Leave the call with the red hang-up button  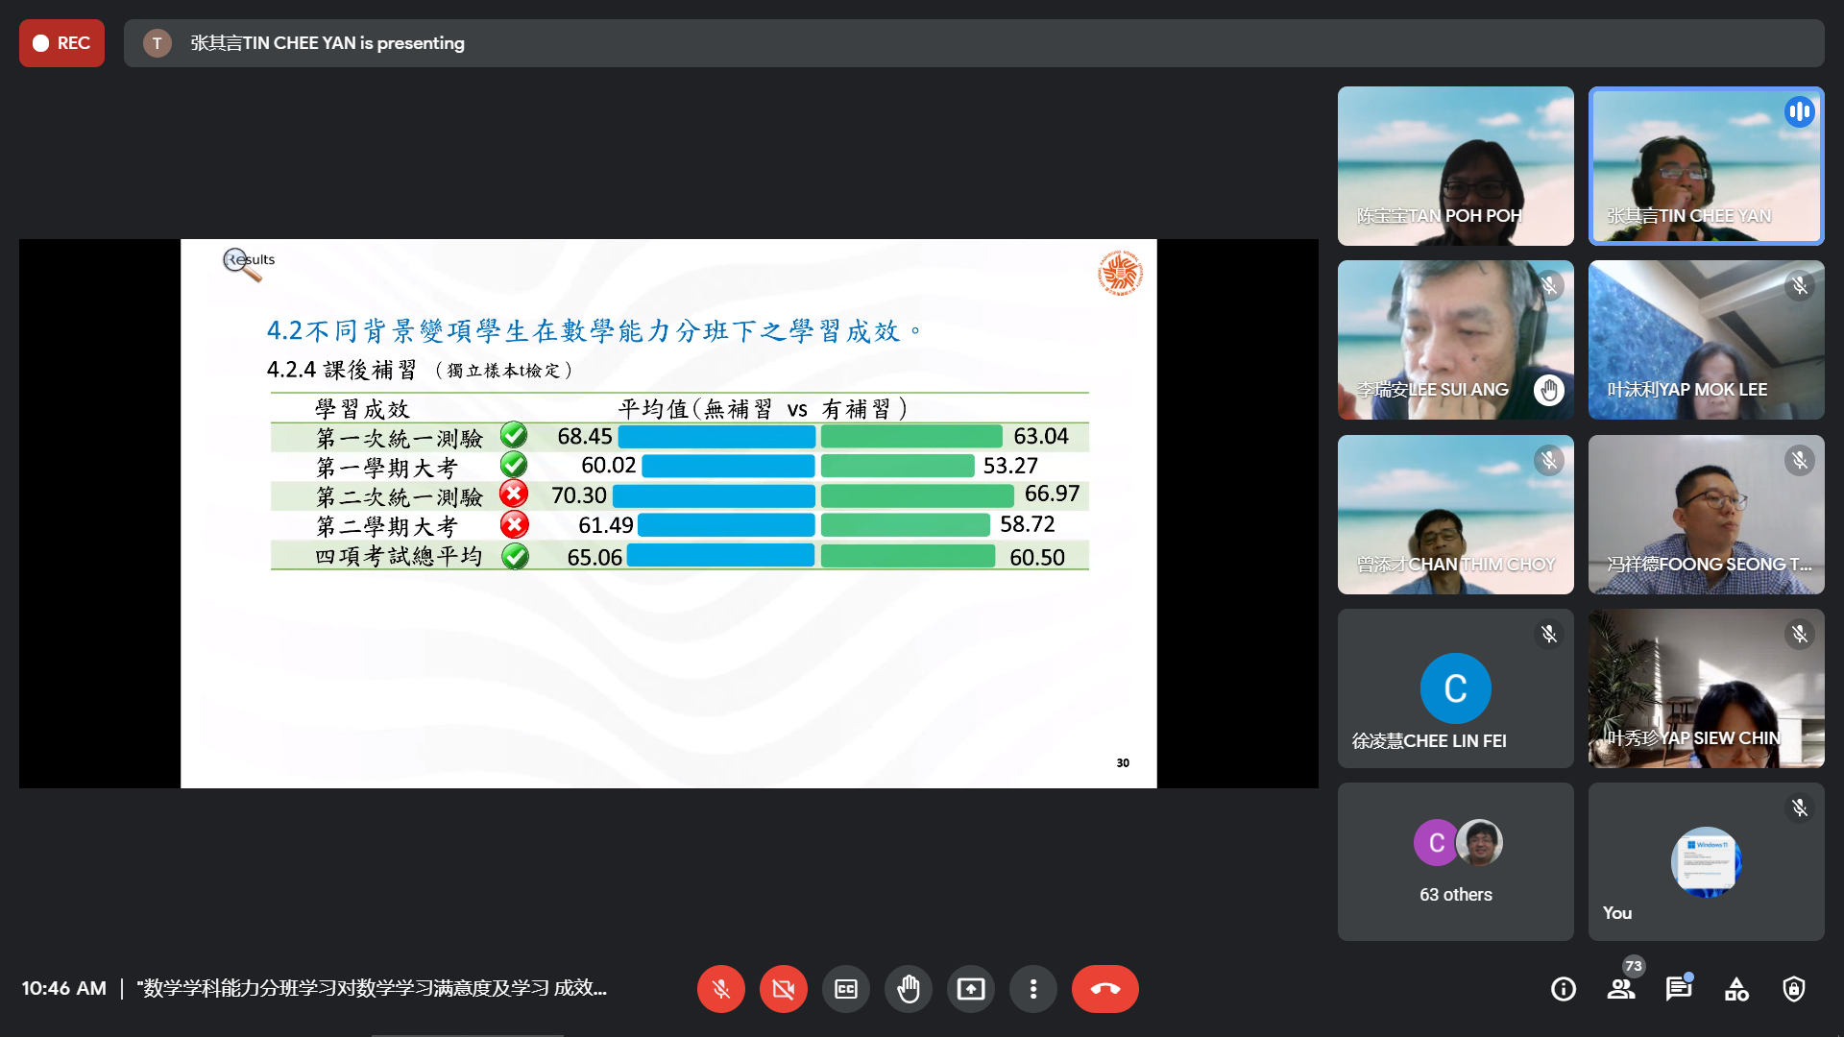click(x=1105, y=989)
